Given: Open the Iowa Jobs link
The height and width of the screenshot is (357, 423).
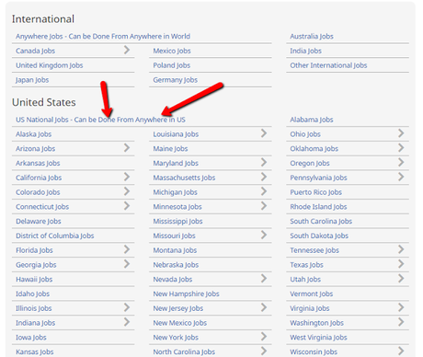Looking at the screenshot, I should (31, 338).
